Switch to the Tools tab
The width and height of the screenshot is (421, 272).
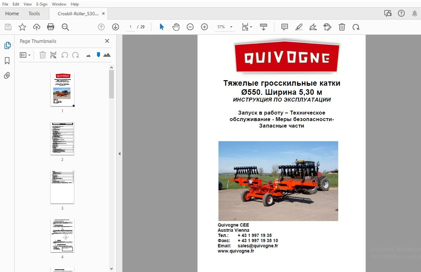(34, 14)
